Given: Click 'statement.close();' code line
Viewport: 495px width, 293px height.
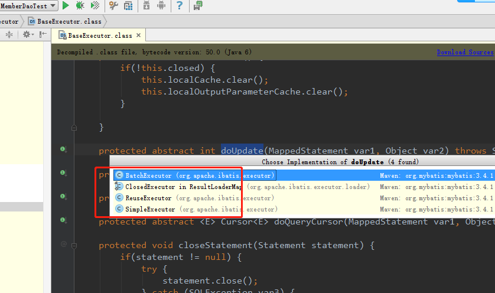Looking at the screenshot, I should pyautogui.click(x=210, y=281).
